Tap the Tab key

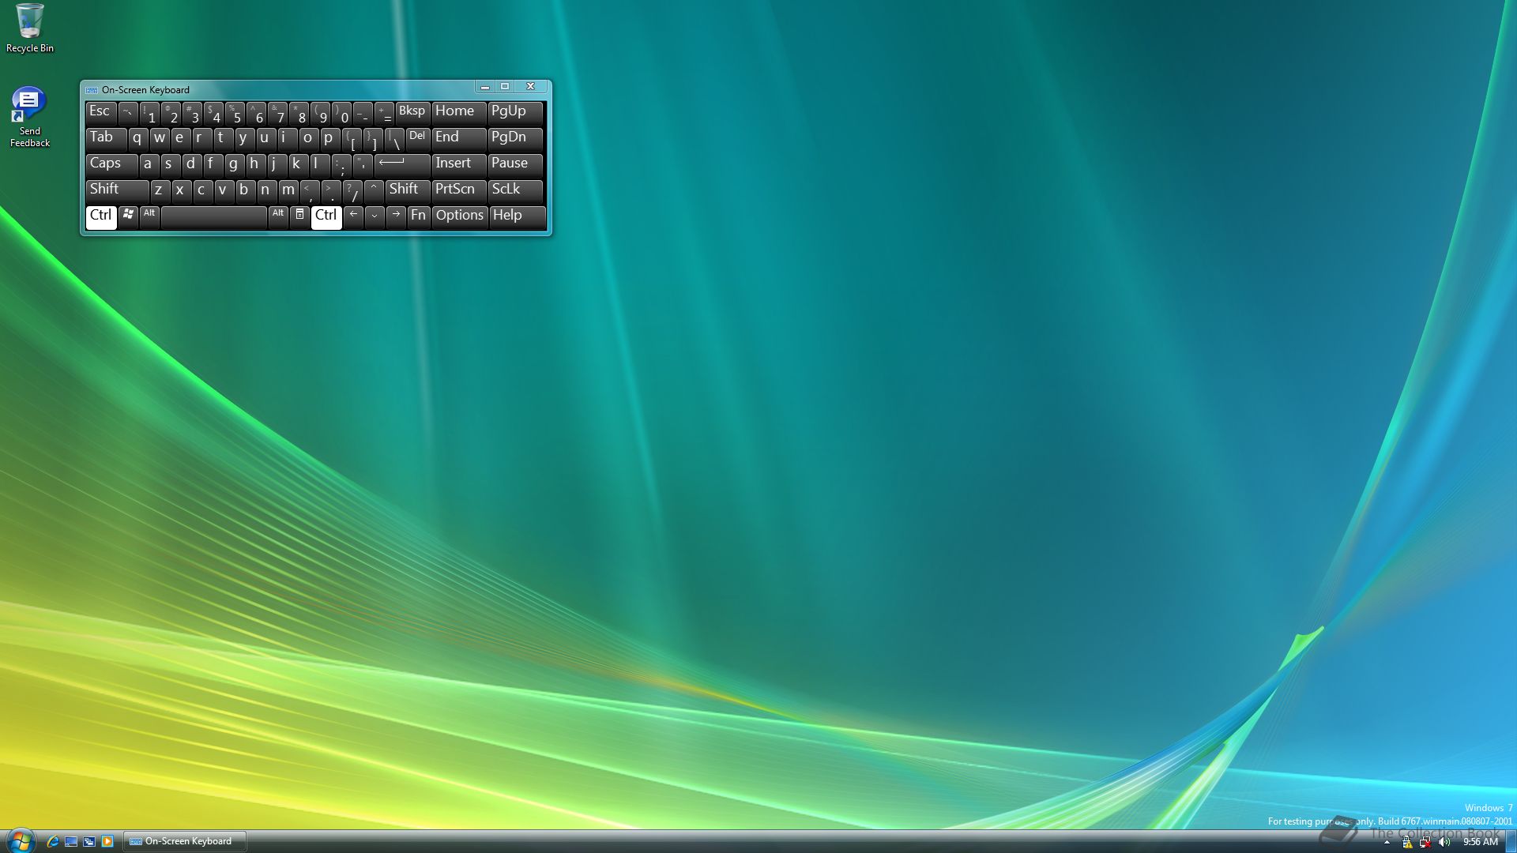[106, 139]
